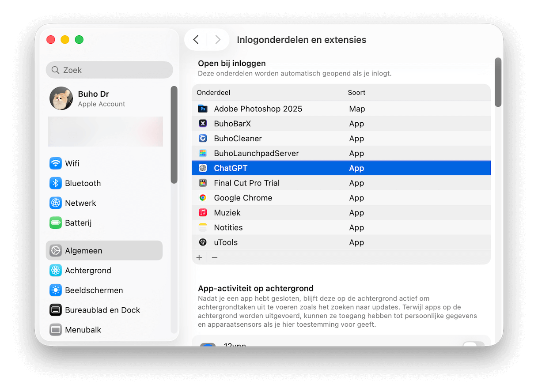The image size is (538, 392).
Task: Click in the Zoek search field
Action: (x=110, y=70)
